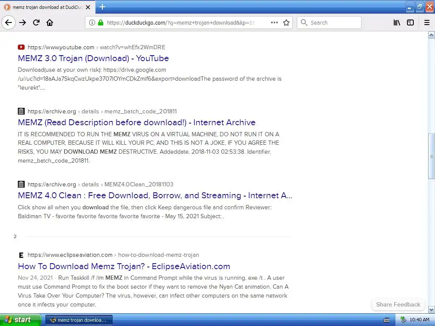This screenshot has width=435, height=326.
Task: Click archive.org favicon beside MEMZ4.0Clean result
Action: (x=21, y=184)
